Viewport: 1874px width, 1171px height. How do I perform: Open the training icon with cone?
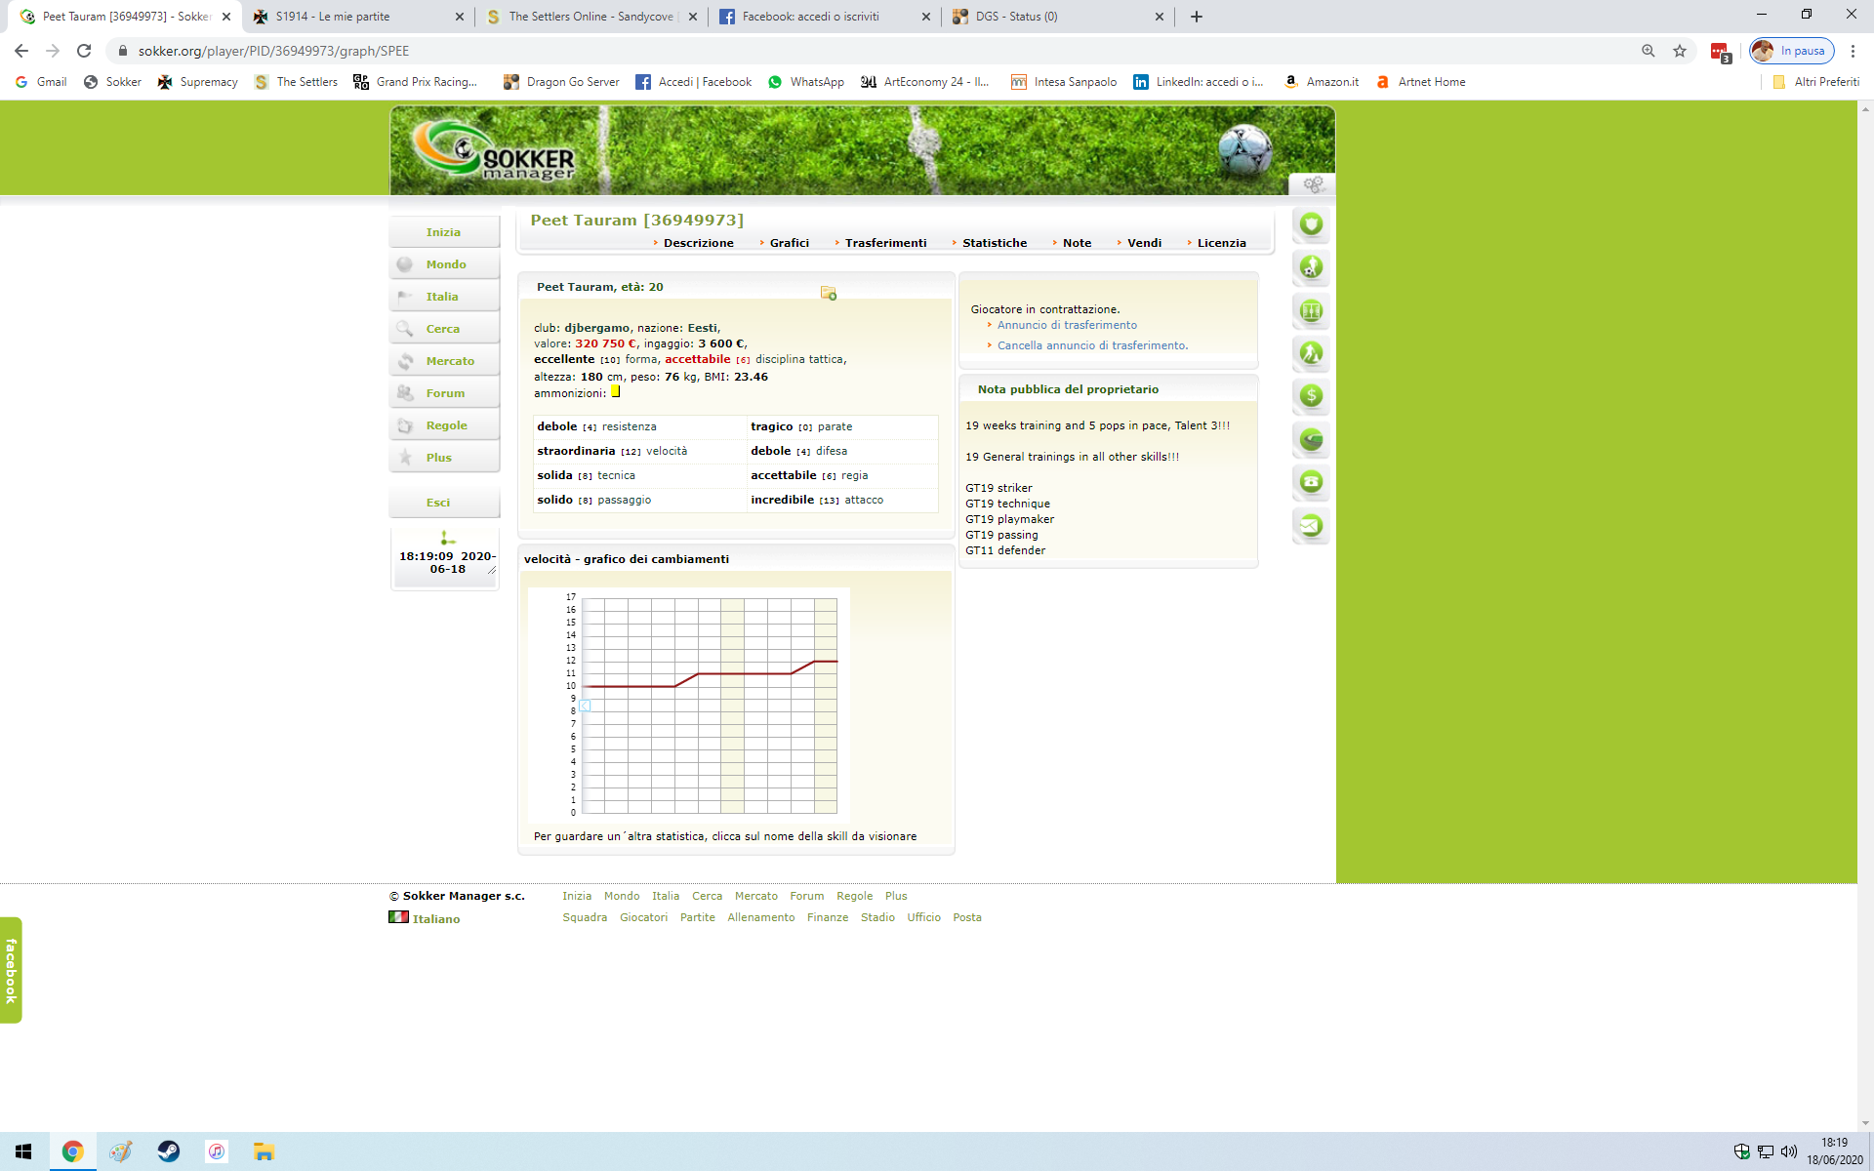point(1311,353)
